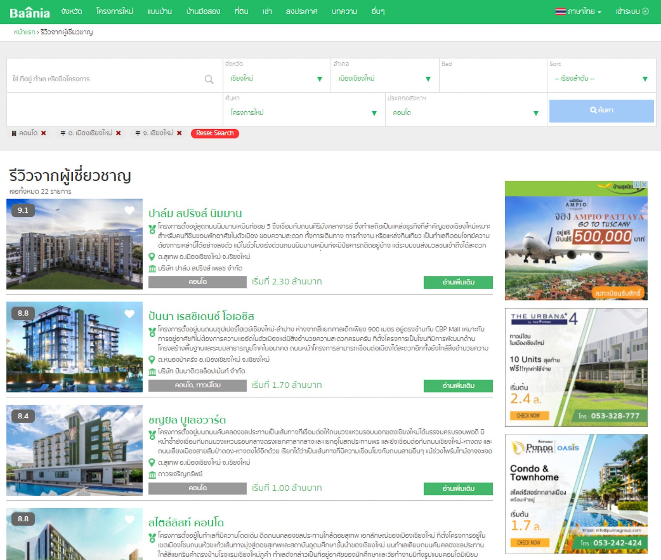Click the search magnifier icon in address field

209,80
